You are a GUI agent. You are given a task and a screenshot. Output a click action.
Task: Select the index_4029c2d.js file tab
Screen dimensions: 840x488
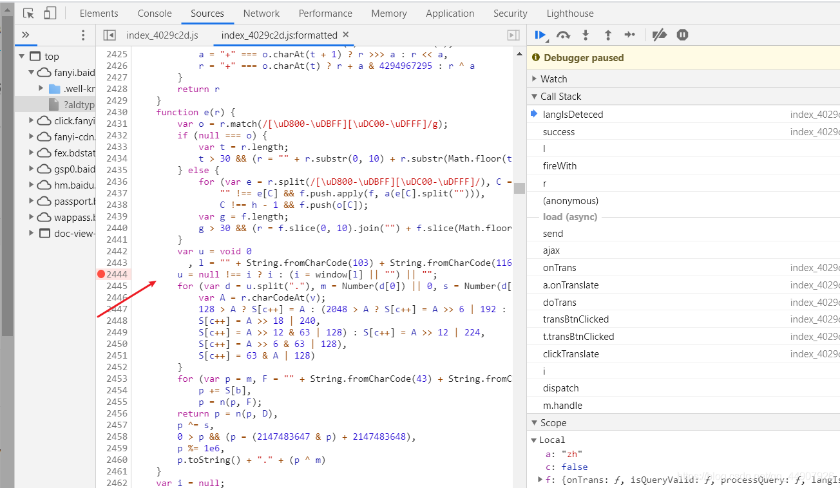[x=162, y=35]
